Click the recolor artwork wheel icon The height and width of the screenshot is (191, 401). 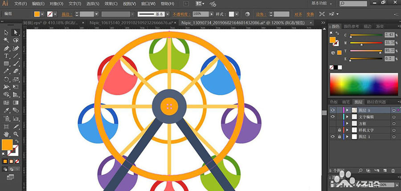pos(247,14)
